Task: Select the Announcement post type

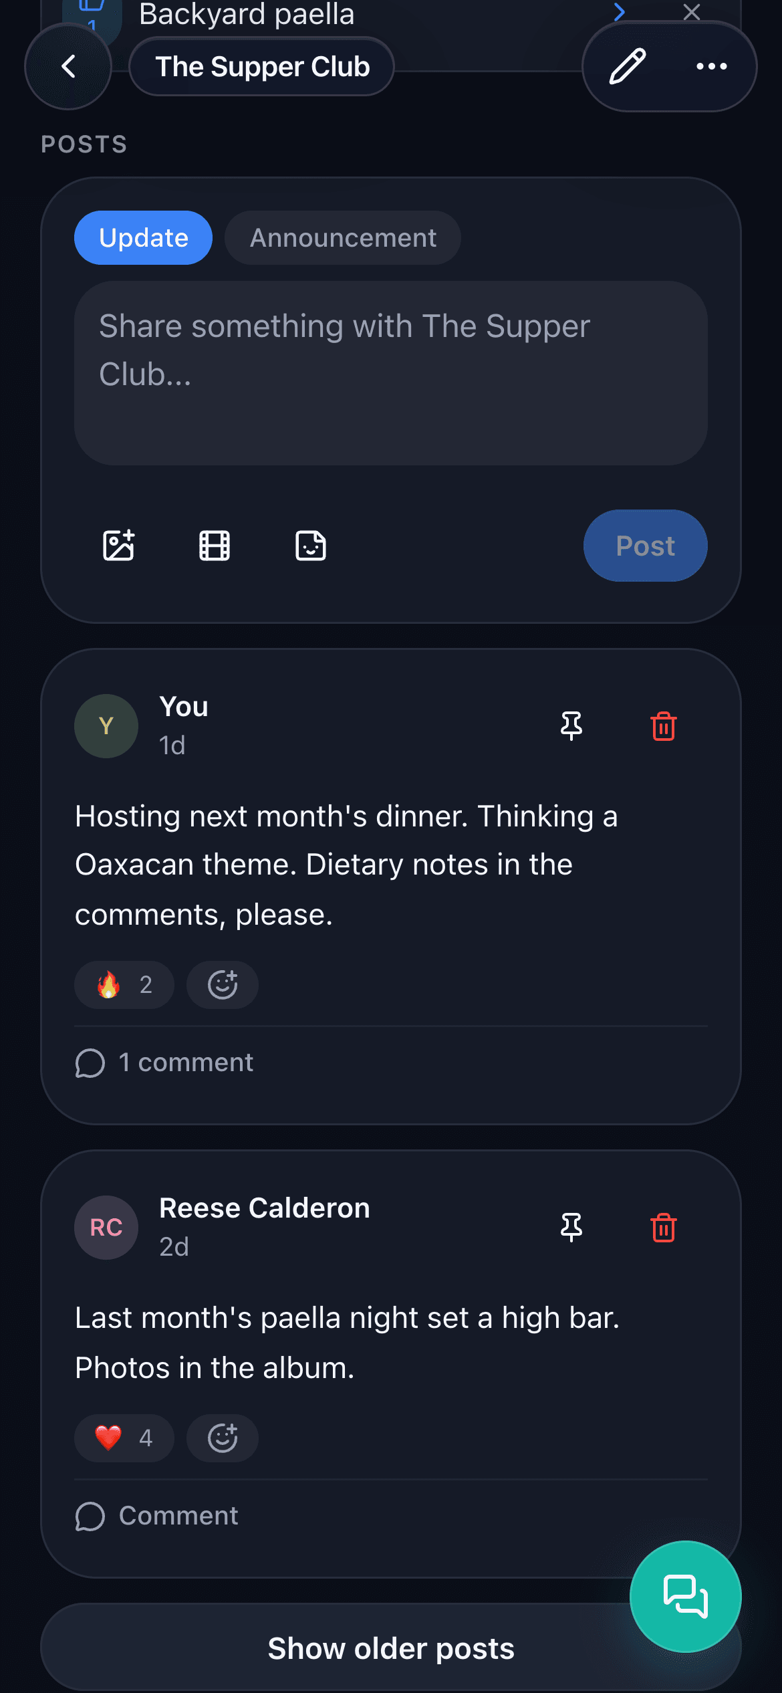Action: (x=343, y=238)
